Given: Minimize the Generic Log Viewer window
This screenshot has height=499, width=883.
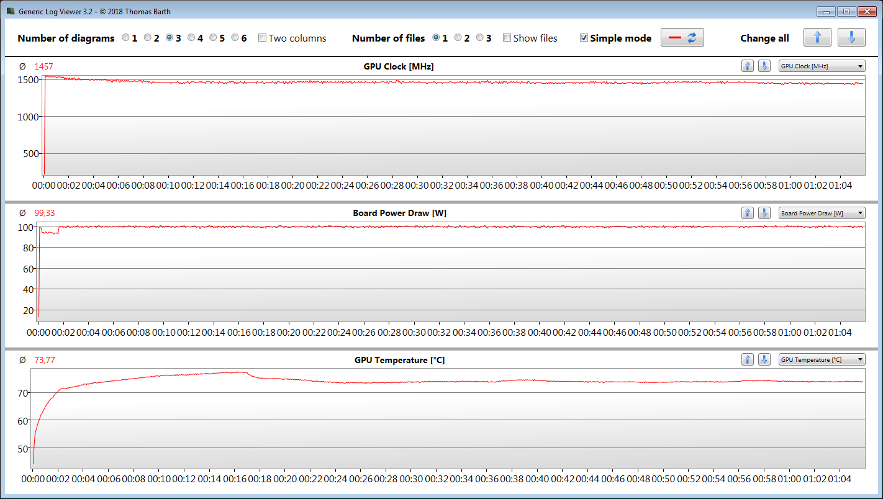Looking at the screenshot, I should click(826, 11).
